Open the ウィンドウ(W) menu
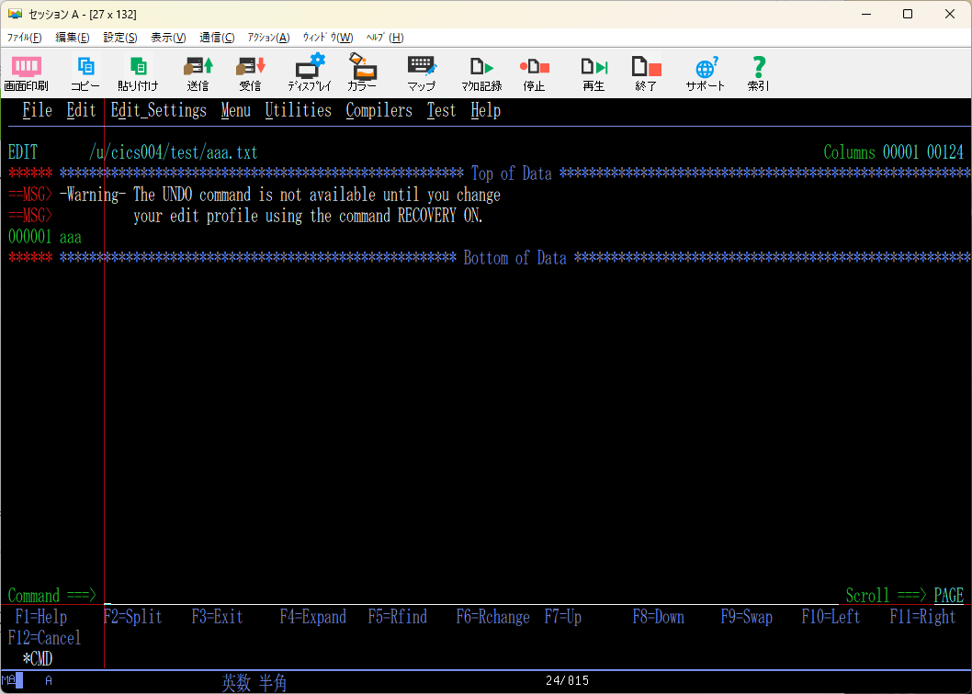The image size is (972, 694). point(327,38)
